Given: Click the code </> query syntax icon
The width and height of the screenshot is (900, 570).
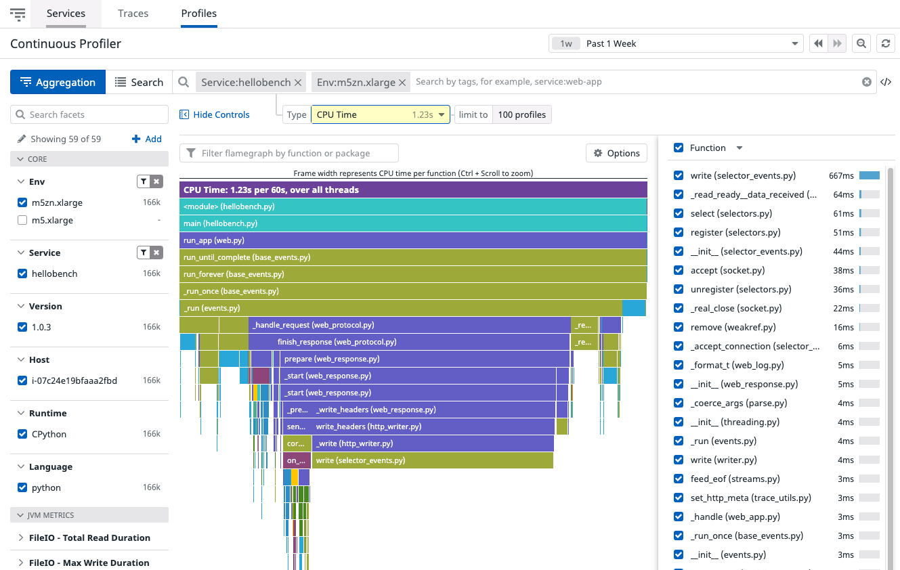Looking at the screenshot, I should (886, 82).
